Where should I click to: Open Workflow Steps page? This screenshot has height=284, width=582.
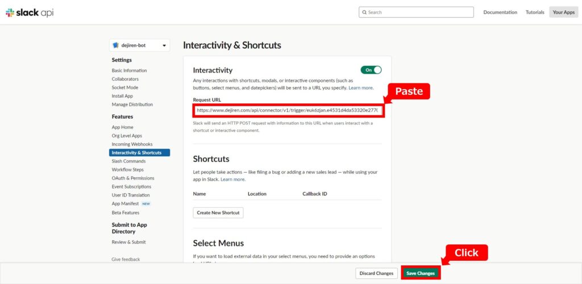(x=127, y=170)
